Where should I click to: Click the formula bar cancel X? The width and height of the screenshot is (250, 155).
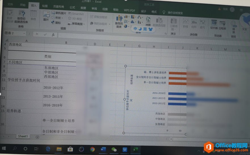pyautogui.click(x=37, y=34)
